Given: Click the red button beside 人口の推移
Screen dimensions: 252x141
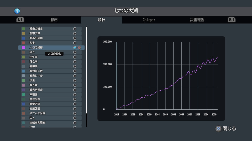Looking at the screenshot, I should 79,48.
